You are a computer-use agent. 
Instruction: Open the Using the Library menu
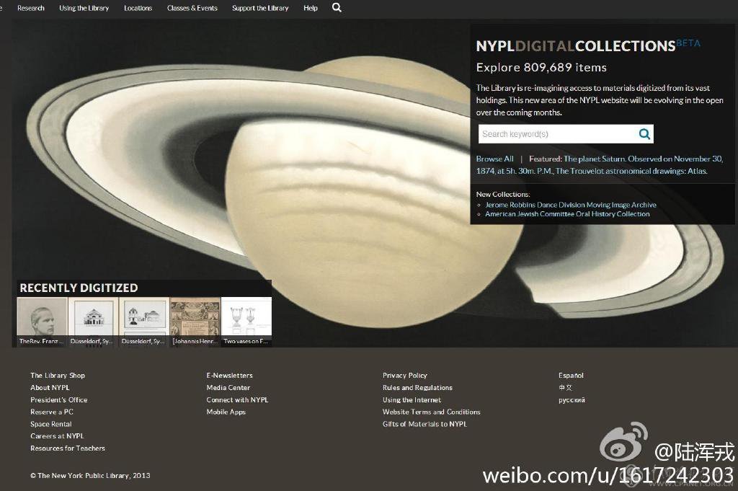84,8
